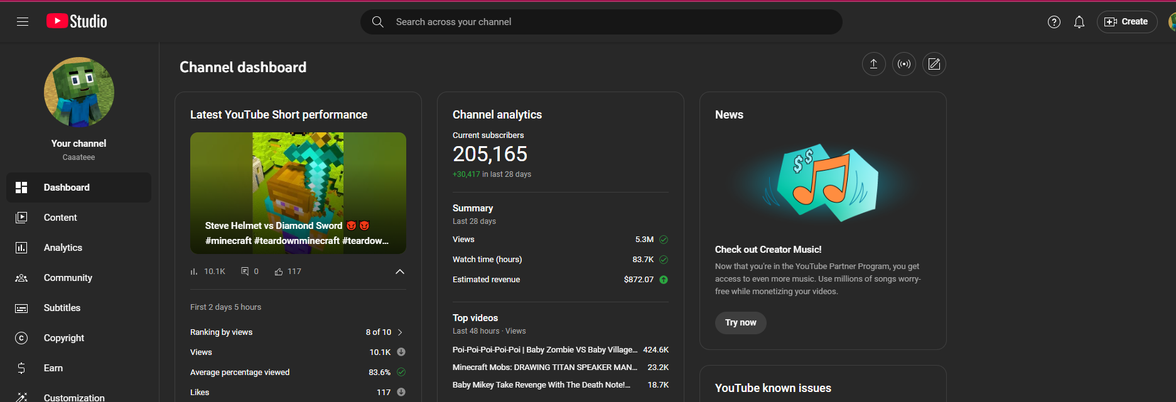Click the checkmark beside Average percentage viewed

tap(401, 372)
